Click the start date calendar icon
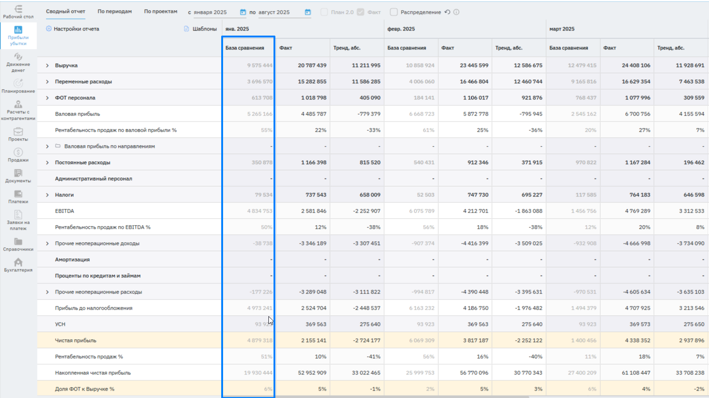 [243, 12]
